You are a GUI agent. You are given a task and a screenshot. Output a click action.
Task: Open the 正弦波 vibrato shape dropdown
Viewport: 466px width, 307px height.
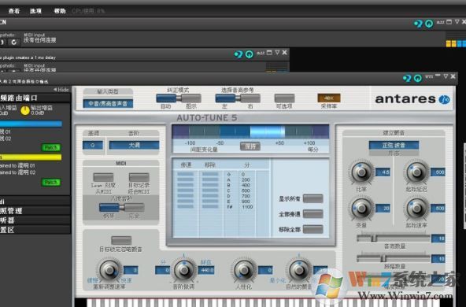pos(394,145)
